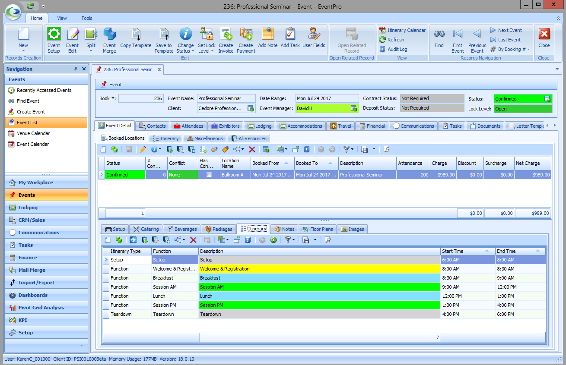Open the My Workplace navigation group

click(46, 182)
